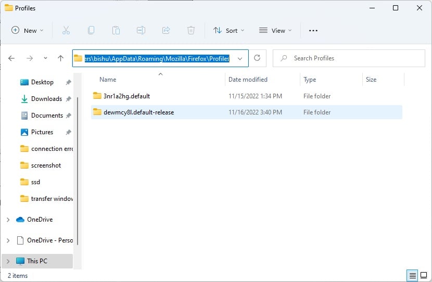Click the Rename icon in toolbar

141,30
